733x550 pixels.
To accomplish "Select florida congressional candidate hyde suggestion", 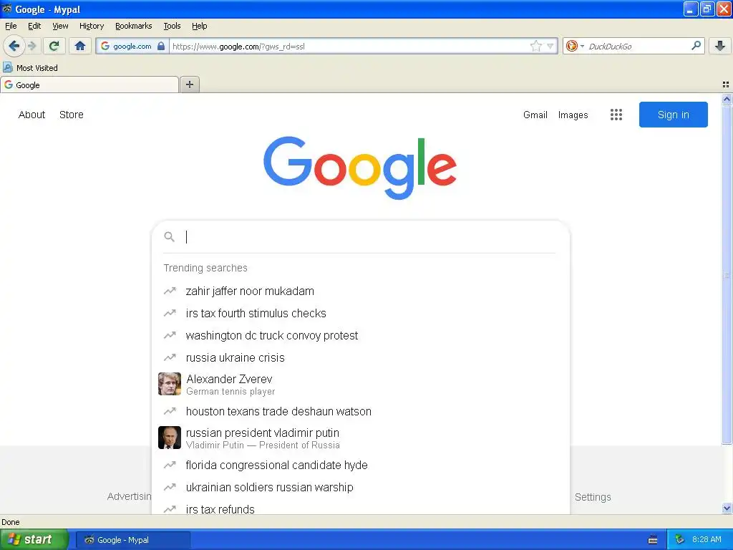I will [x=361, y=465].
